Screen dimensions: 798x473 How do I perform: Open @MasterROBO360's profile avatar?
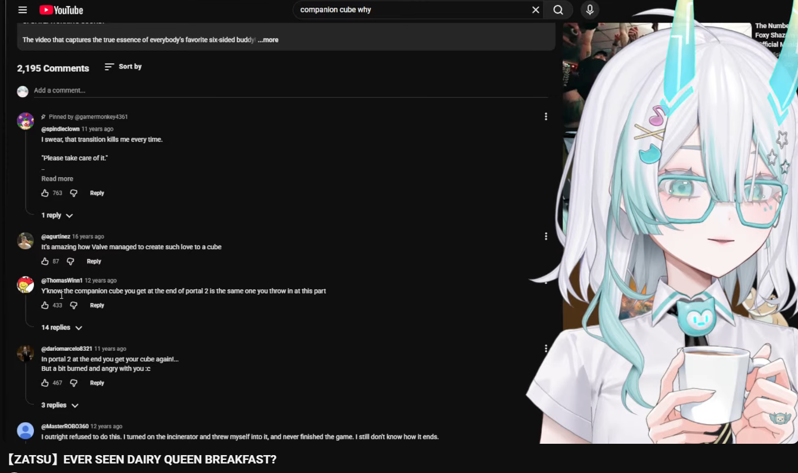26,431
